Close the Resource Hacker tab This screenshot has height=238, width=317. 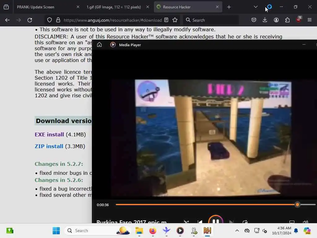[217, 7]
